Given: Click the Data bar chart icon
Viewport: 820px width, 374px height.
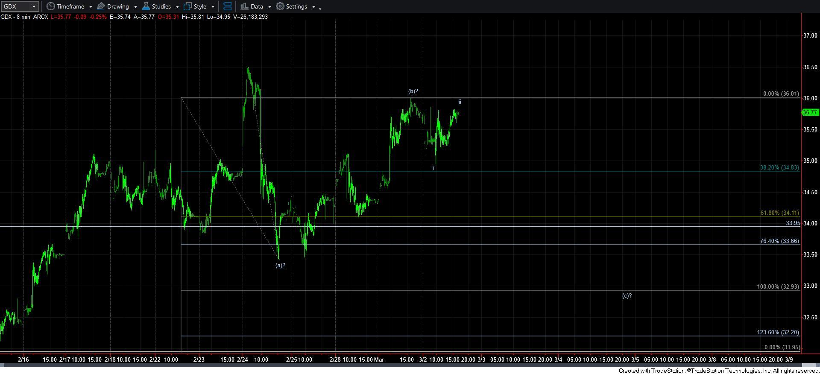Looking at the screenshot, I should click(244, 6).
